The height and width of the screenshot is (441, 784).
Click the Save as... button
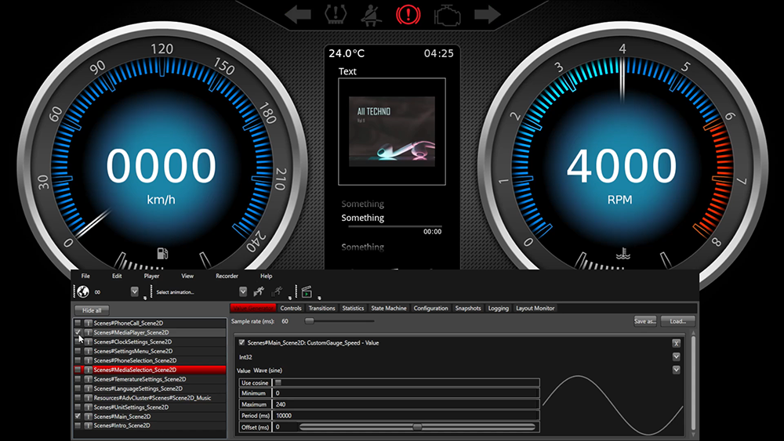click(x=644, y=321)
